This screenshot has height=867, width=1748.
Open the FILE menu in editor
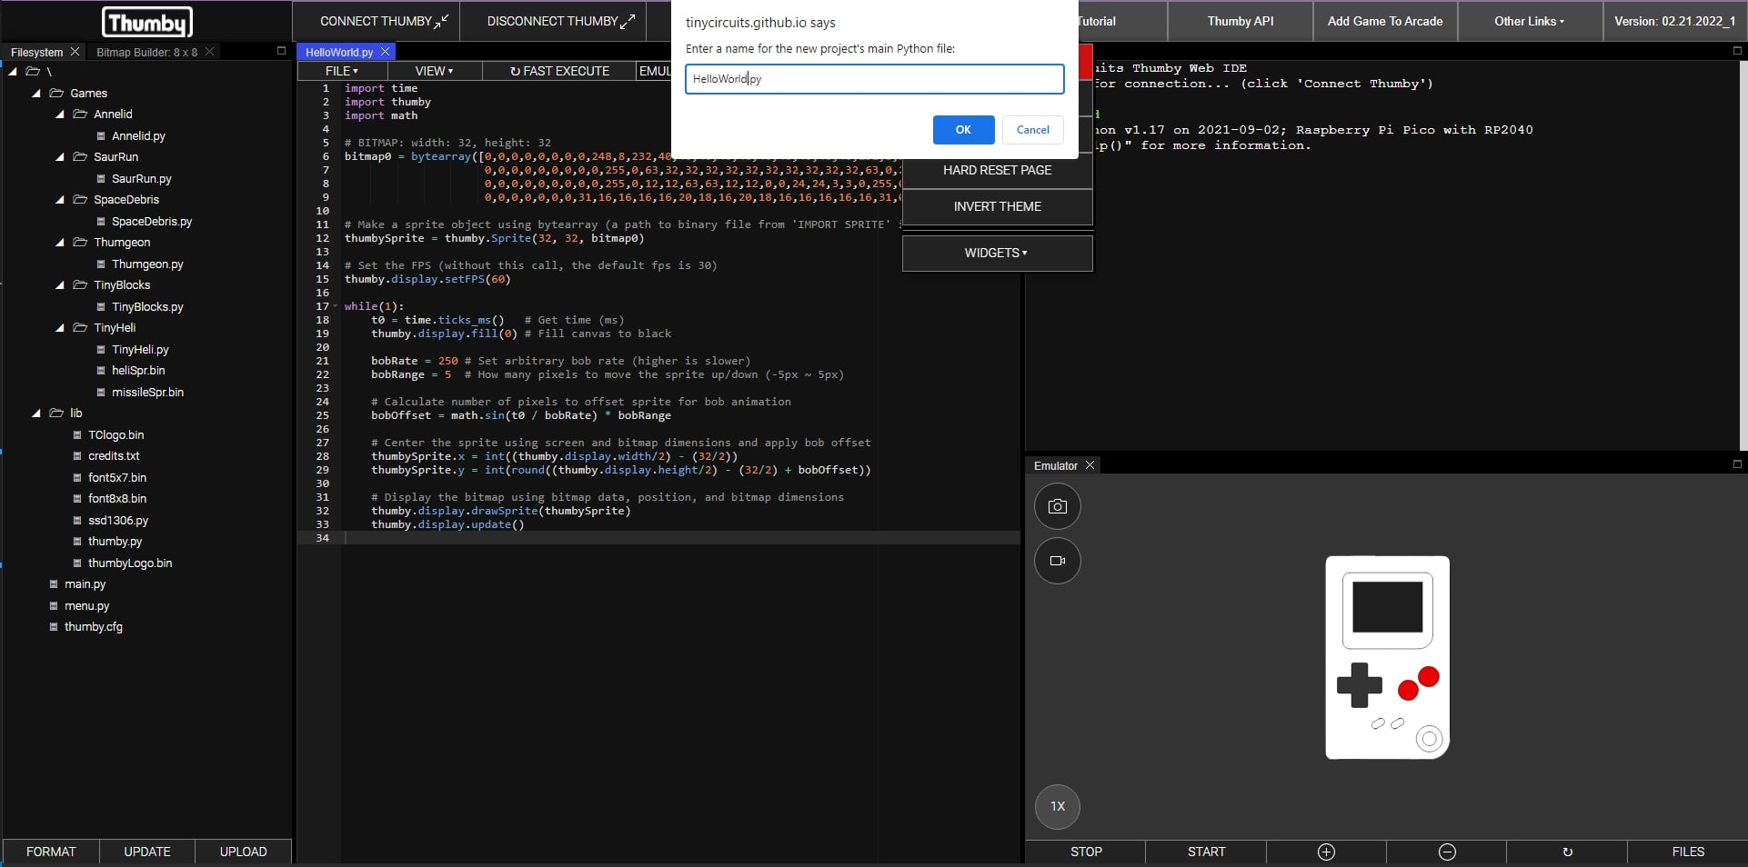point(342,71)
